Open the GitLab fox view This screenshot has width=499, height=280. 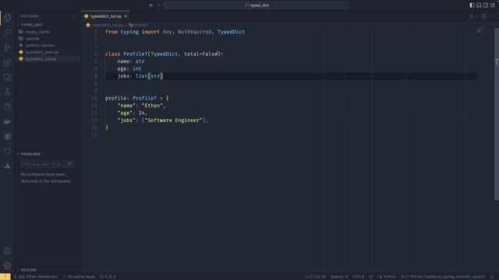point(7,151)
